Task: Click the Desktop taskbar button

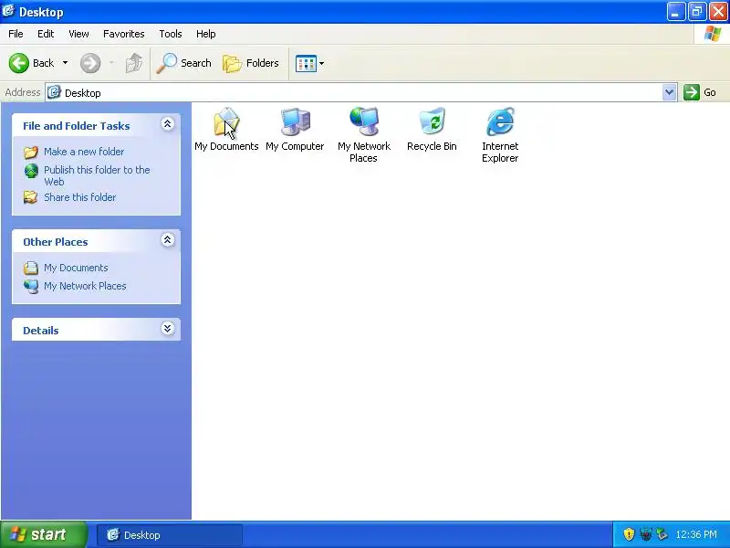Action: [170, 535]
